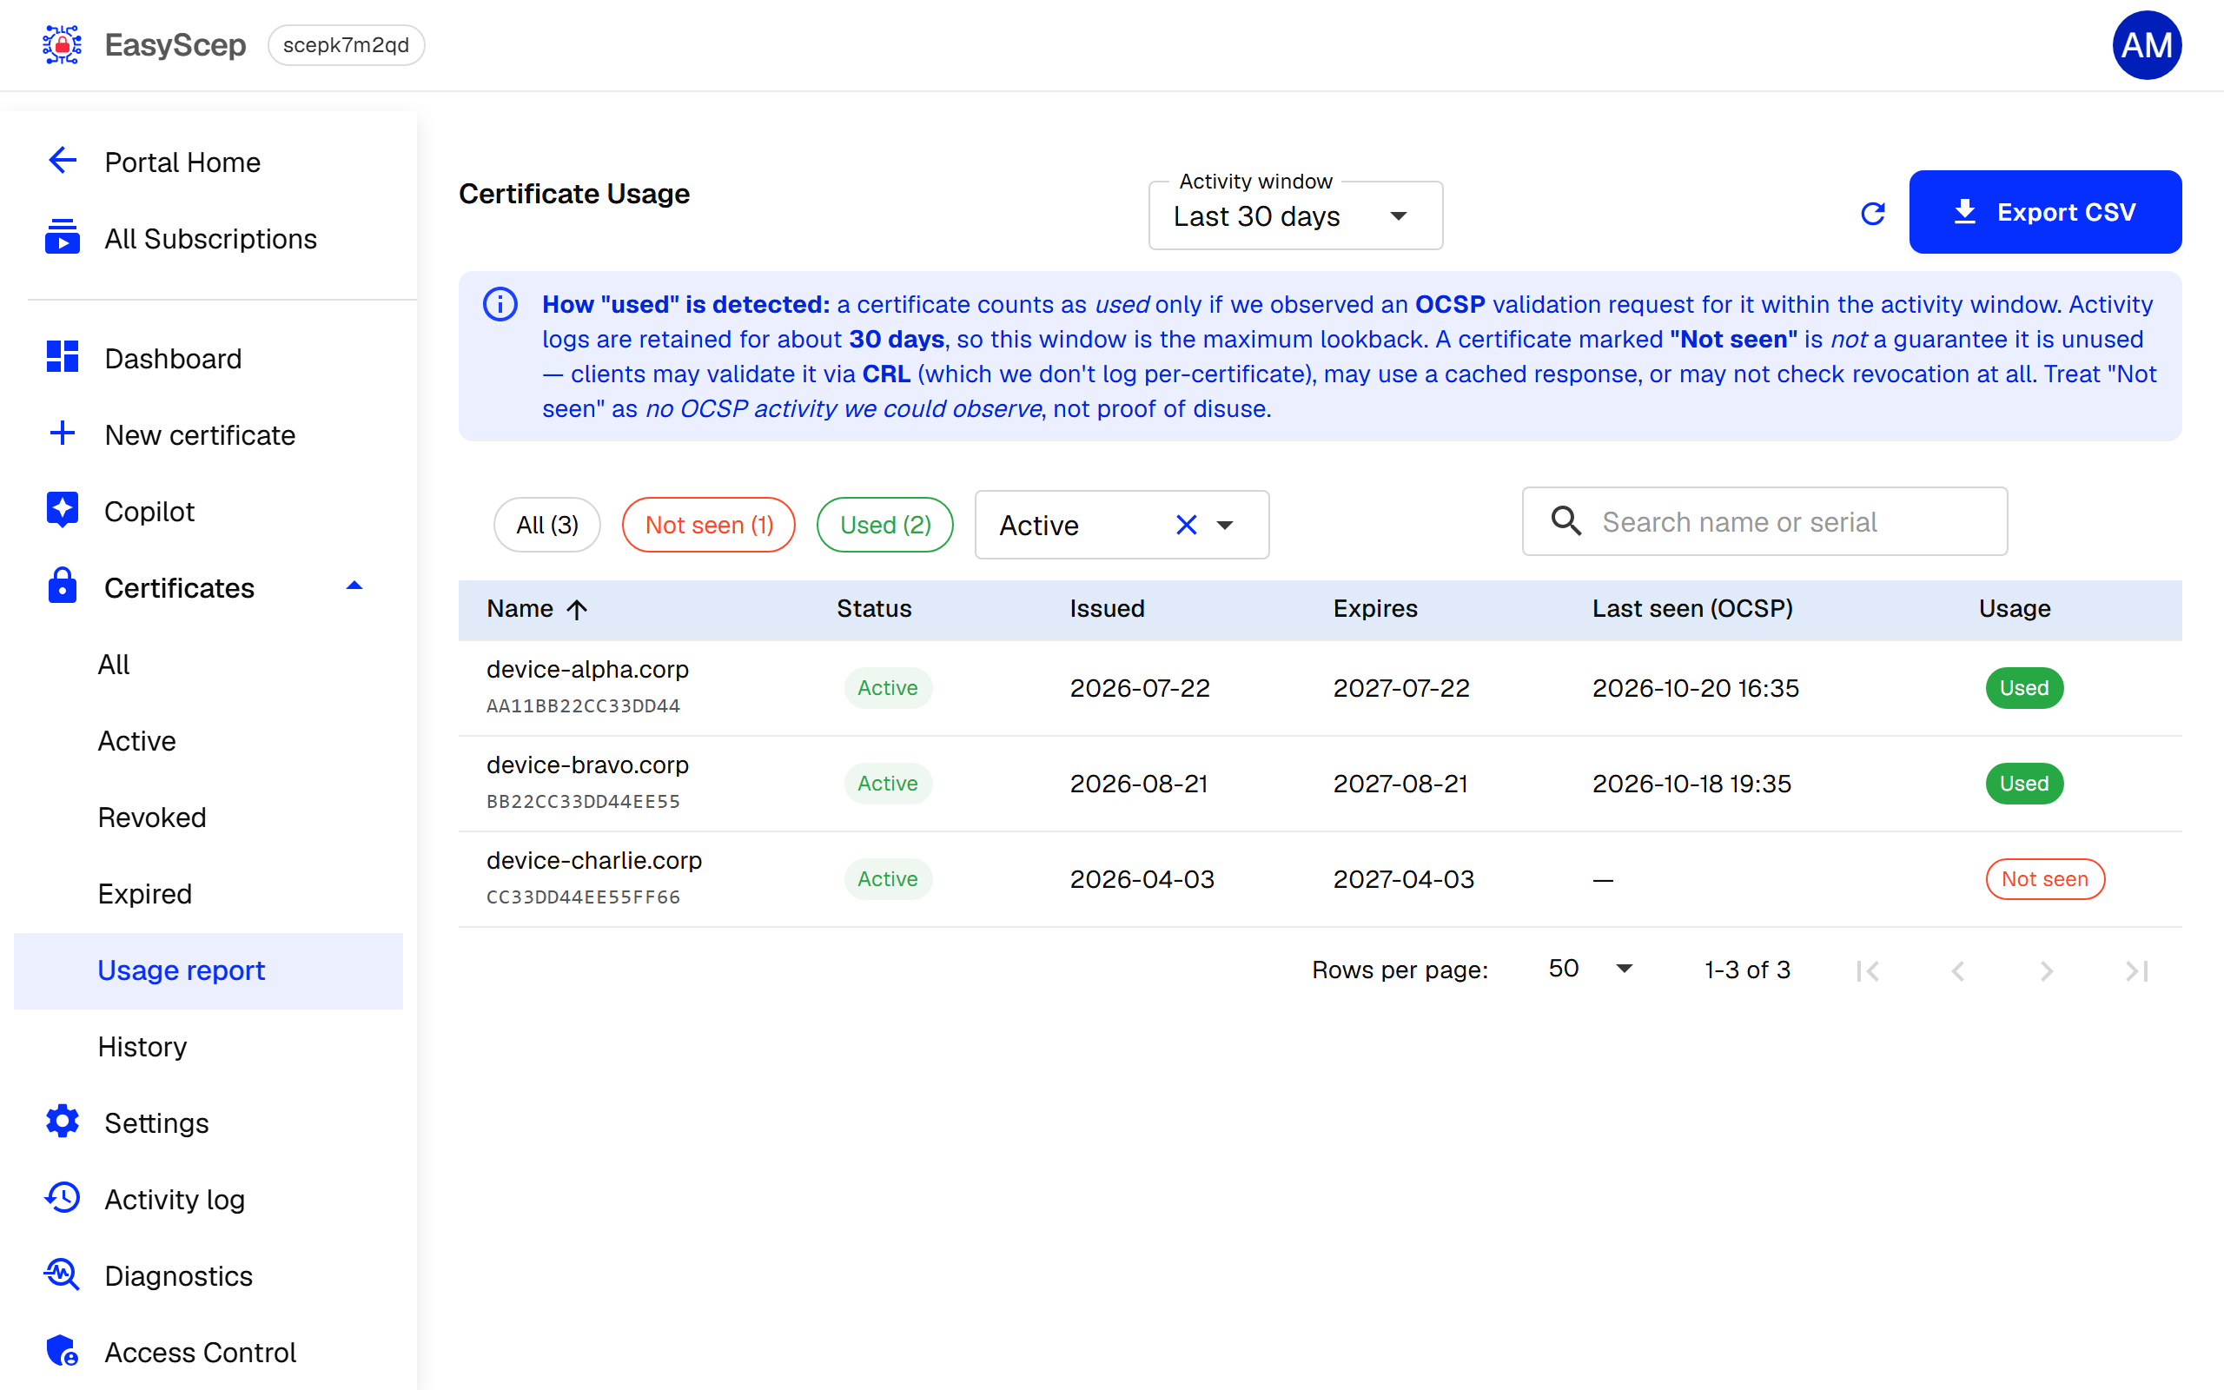The width and height of the screenshot is (2224, 1390).
Task: Toggle the Not seen (1) filter chip
Action: [x=709, y=525]
